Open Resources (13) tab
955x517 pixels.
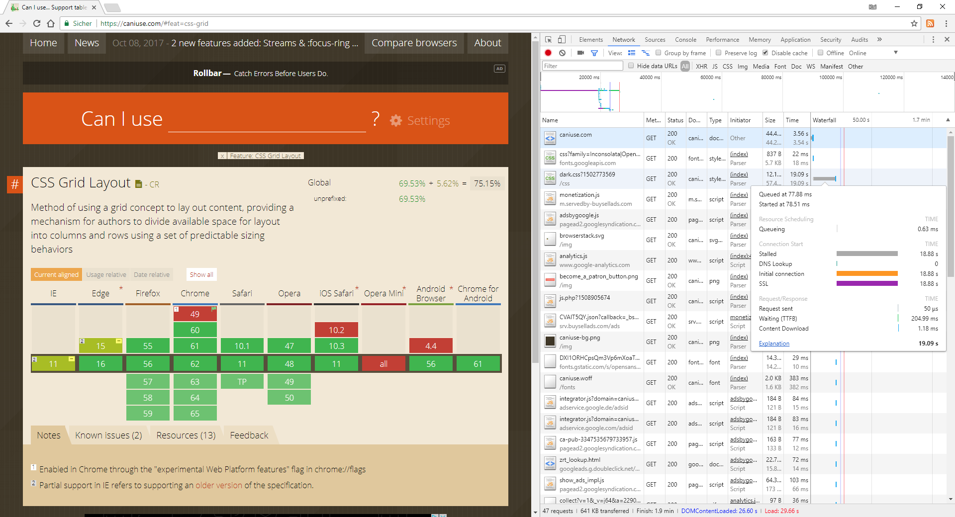186,435
